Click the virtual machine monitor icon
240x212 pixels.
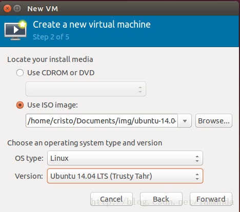(15, 30)
